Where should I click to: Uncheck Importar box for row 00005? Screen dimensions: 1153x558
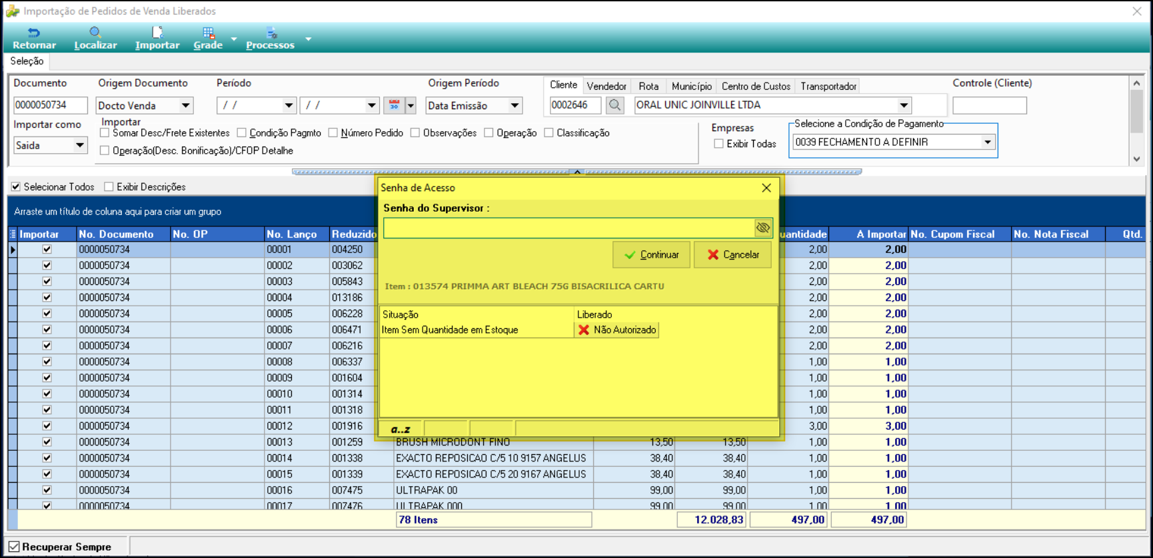click(x=47, y=314)
